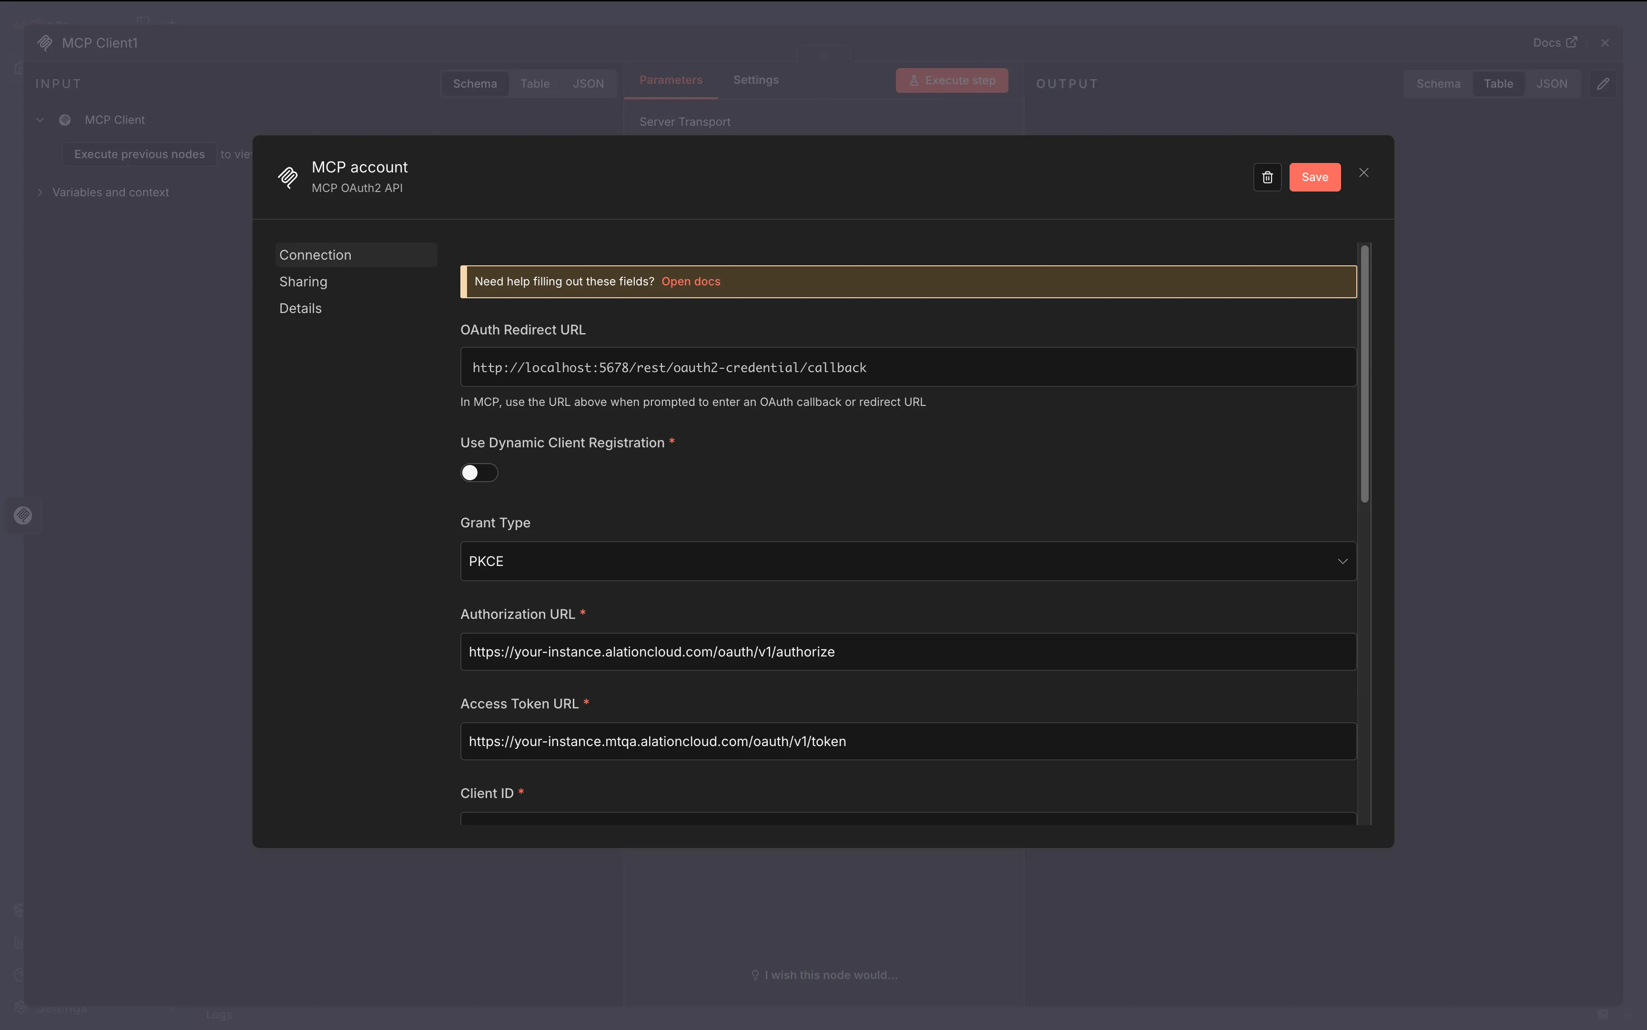Viewport: 1647px width, 1030px height.
Task: Click the lightbulb wish icon at bottom
Action: [x=755, y=975]
